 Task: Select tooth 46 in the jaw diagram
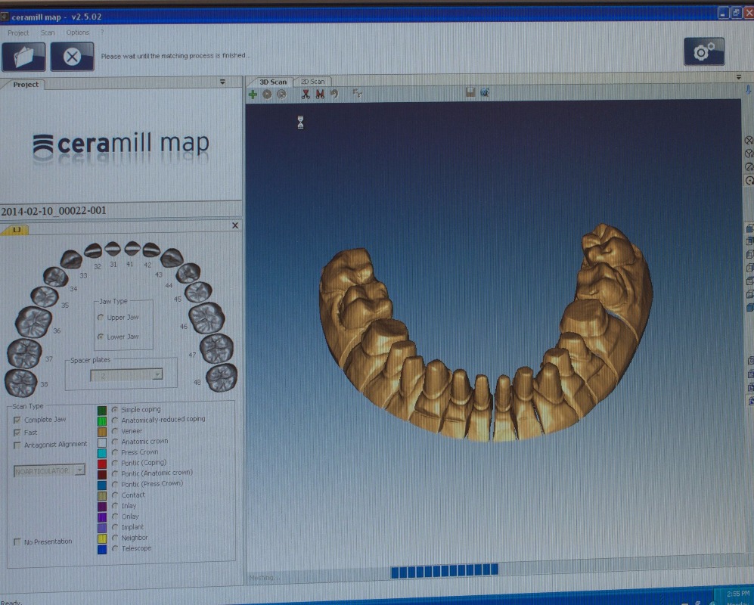tap(206, 318)
